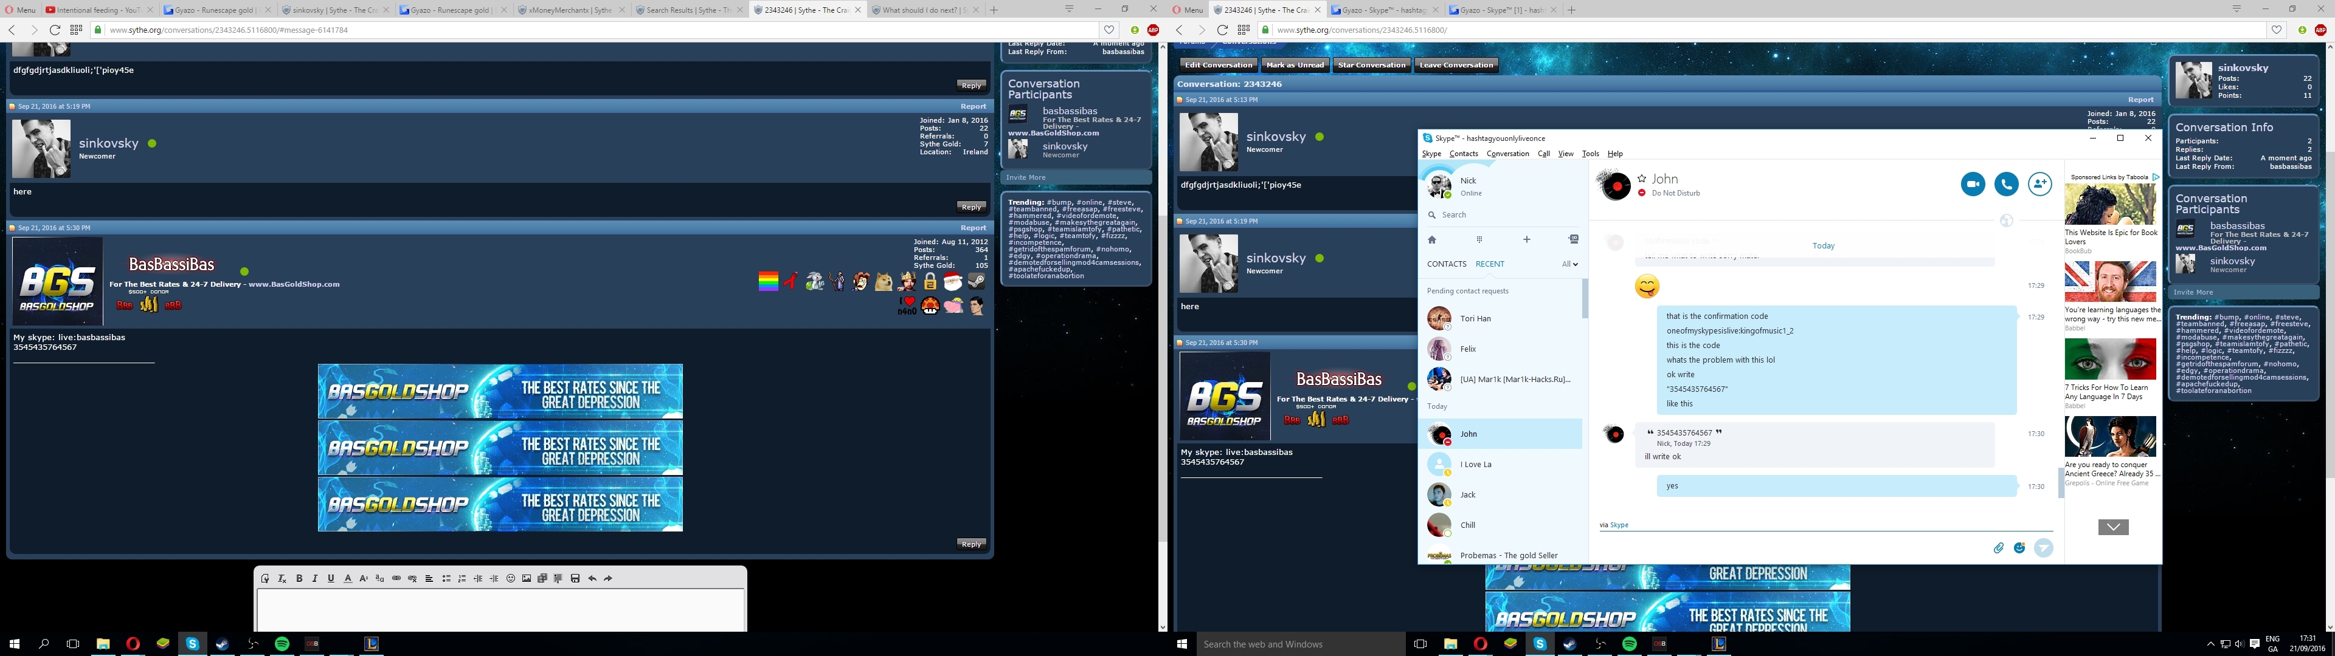Start a video call with John
The width and height of the screenshot is (2335, 656).
(x=1973, y=184)
